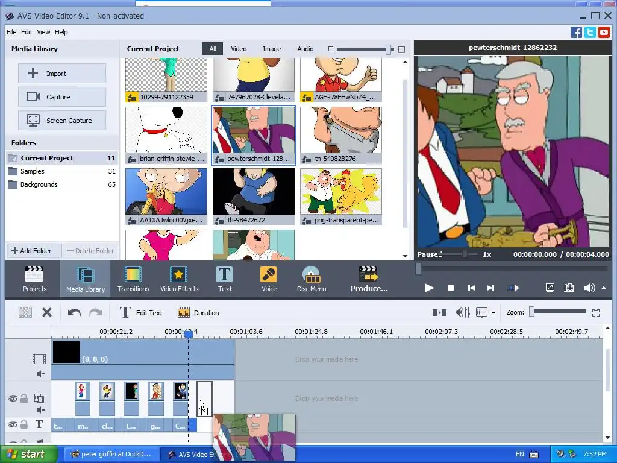Viewport: 617px width, 463px height.
Task: Switch to the Audio filter tab
Action: pyautogui.click(x=305, y=49)
